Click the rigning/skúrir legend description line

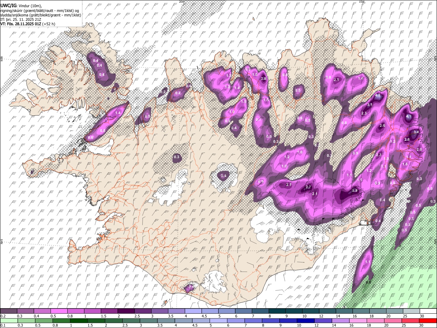click(x=40, y=10)
